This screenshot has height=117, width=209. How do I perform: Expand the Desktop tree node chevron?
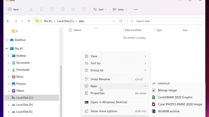pyautogui.click(x=8, y=56)
